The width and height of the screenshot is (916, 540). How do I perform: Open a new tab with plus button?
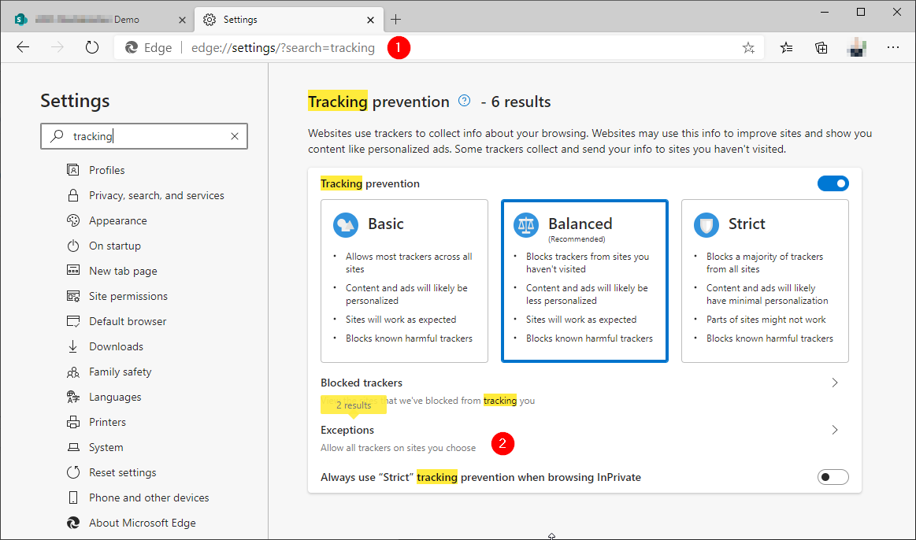tap(395, 19)
